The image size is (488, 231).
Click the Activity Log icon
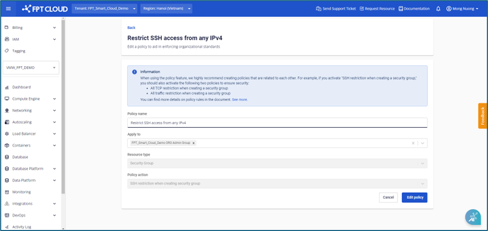[7, 226]
